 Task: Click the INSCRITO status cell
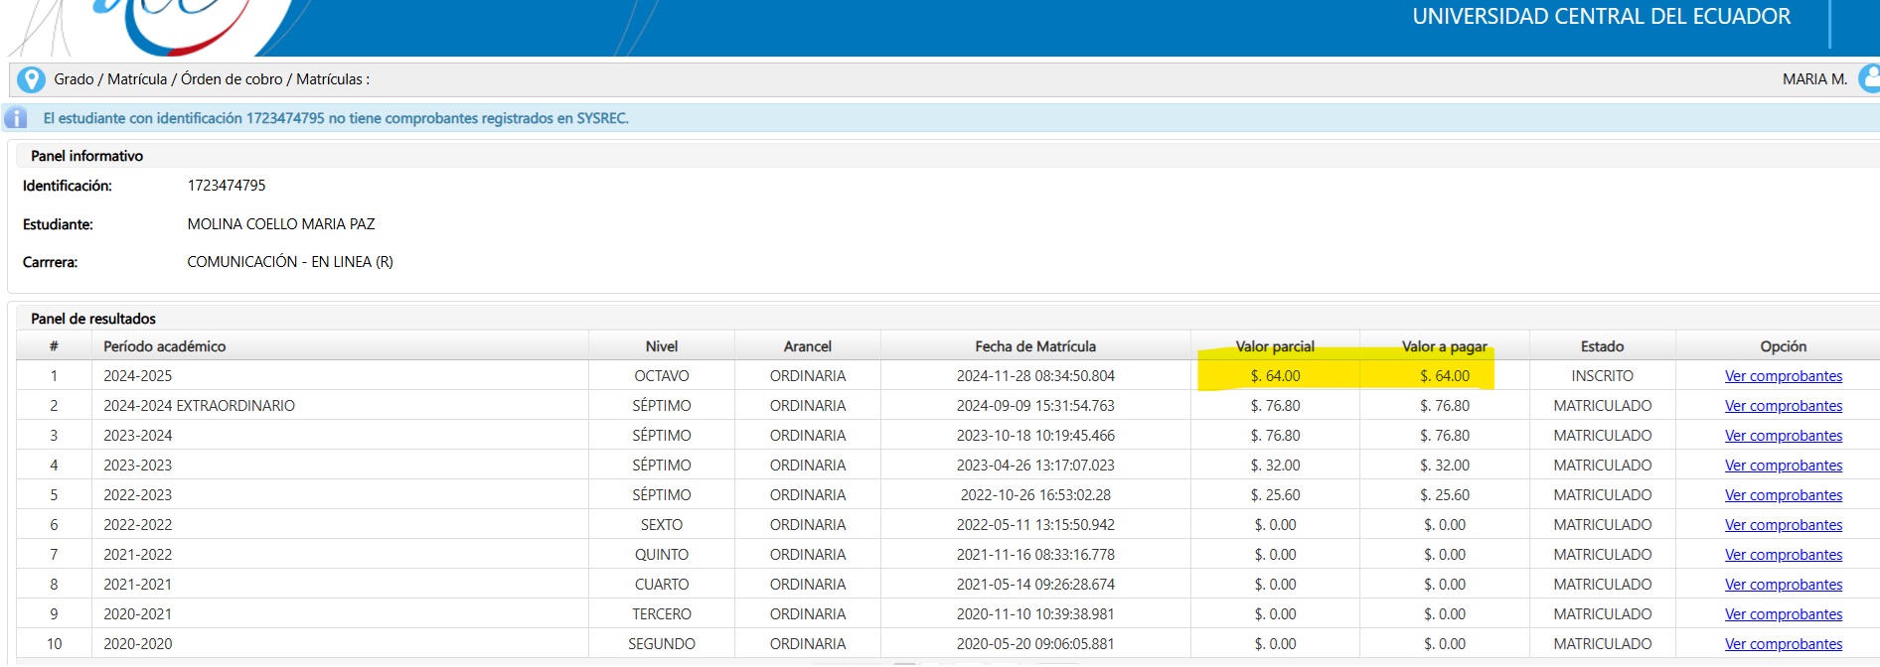click(1603, 376)
